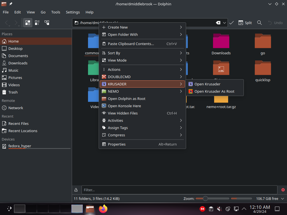Close the filter bar with red X
287x215 pixels.
click(283, 190)
